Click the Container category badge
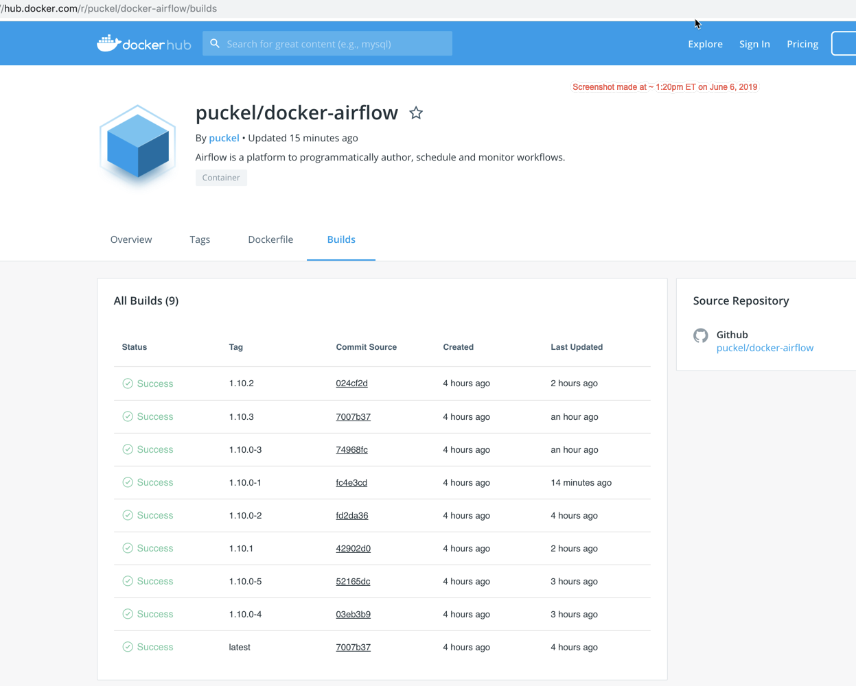This screenshot has width=856, height=686. [221, 178]
